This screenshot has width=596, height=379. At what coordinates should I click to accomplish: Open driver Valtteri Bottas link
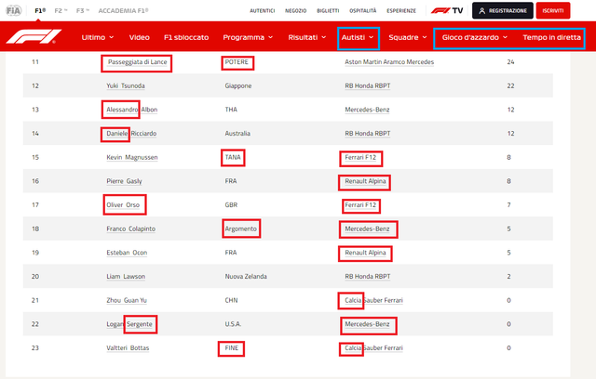[x=128, y=348]
